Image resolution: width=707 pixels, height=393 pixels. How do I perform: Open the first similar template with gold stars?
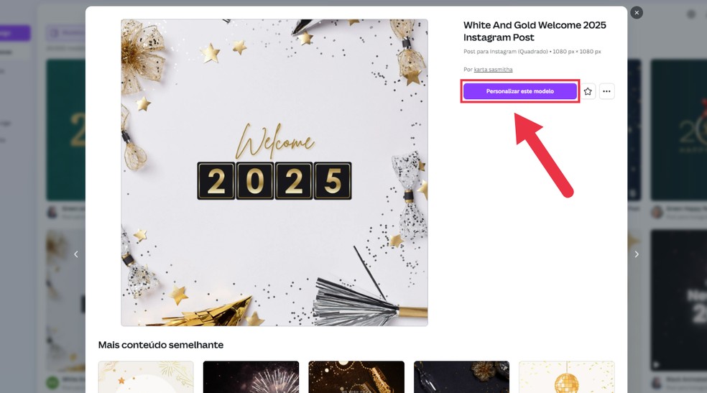coord(146,376)
